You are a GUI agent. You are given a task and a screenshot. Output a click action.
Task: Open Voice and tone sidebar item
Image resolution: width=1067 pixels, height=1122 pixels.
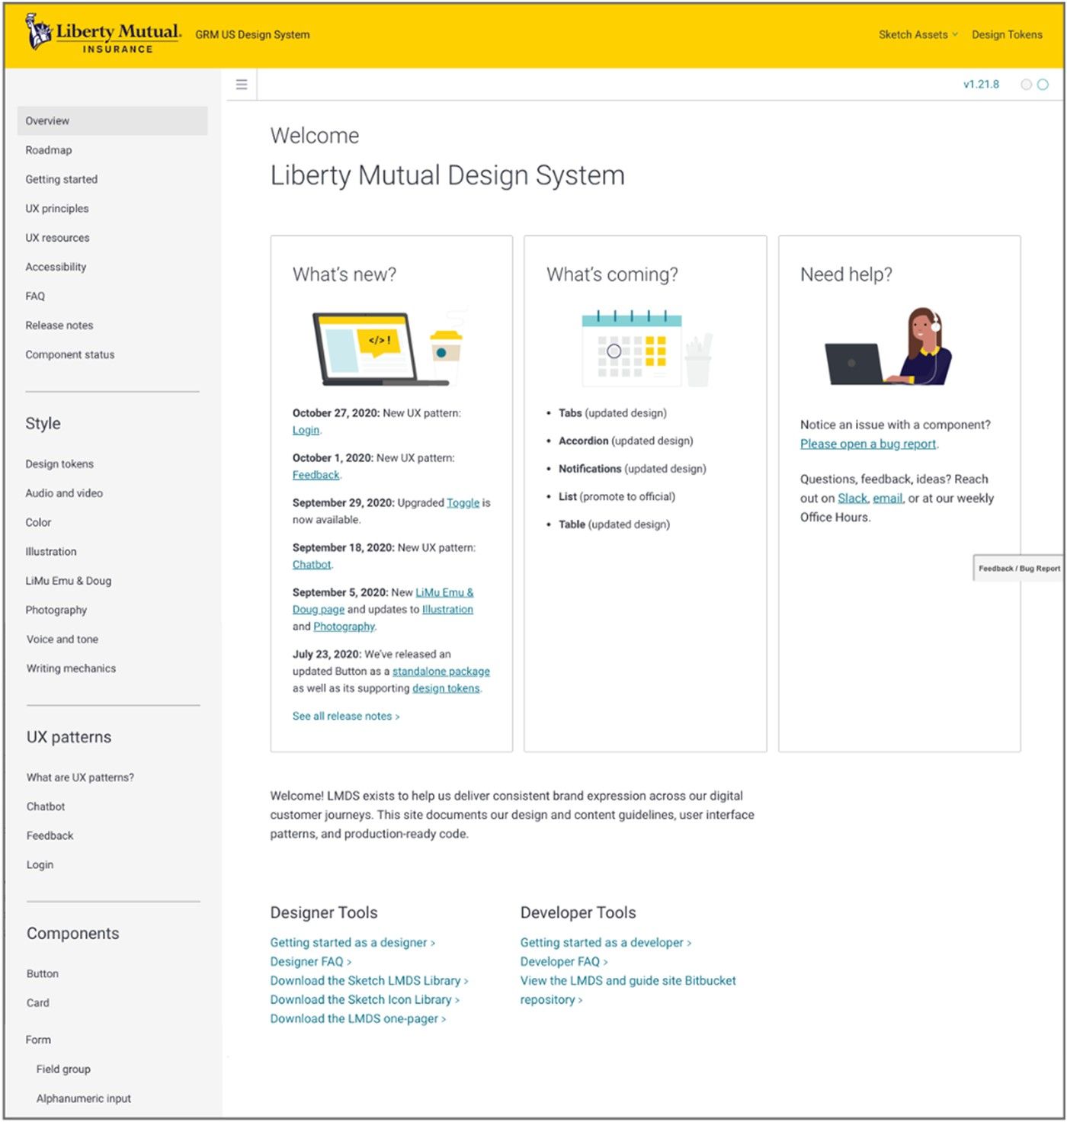(62, 639)
